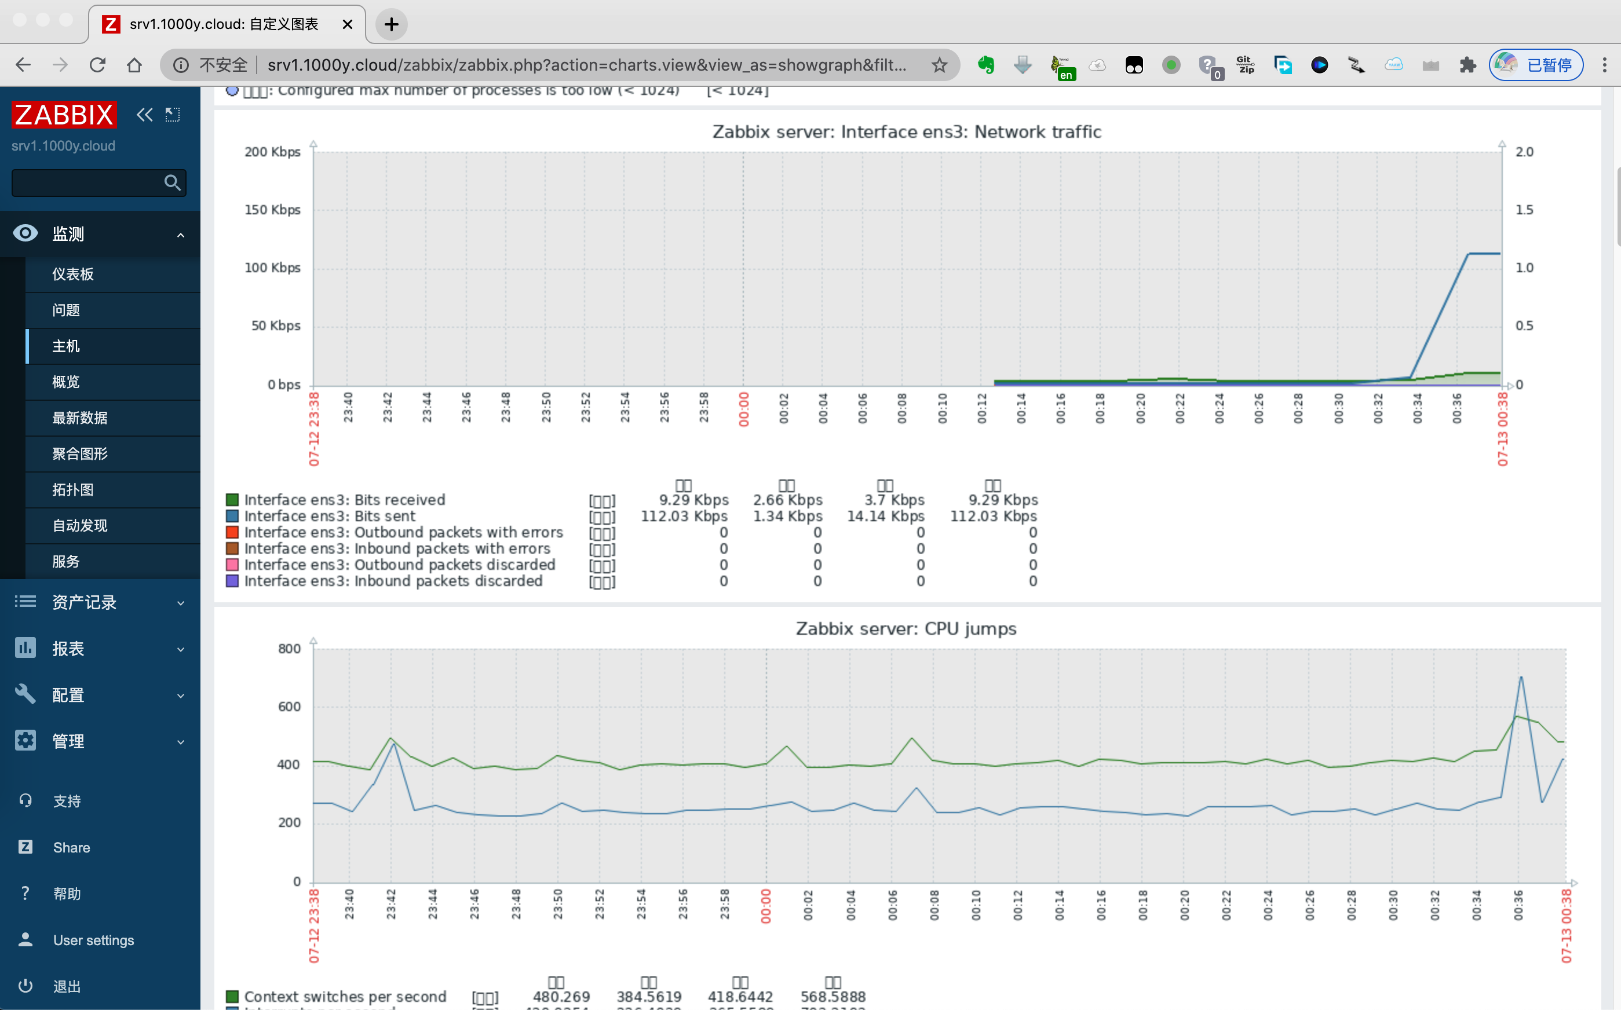Click the 帮助 question-mark icon
The image size is (1621, 1010).
pyautogui.click(x=25, y=893)
